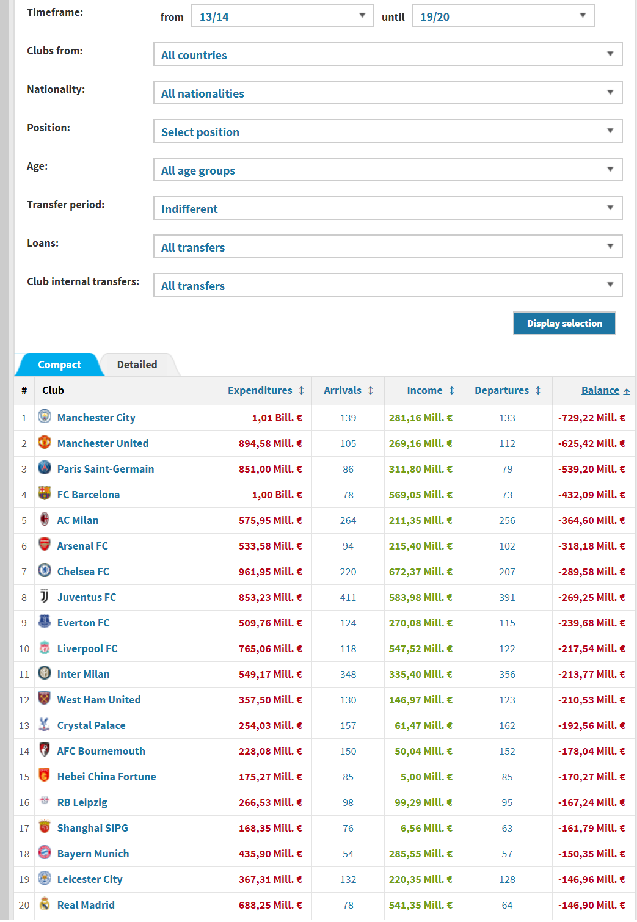
Task: Open the timeframe 'from' season dropdown
Action: pos(282,16)
